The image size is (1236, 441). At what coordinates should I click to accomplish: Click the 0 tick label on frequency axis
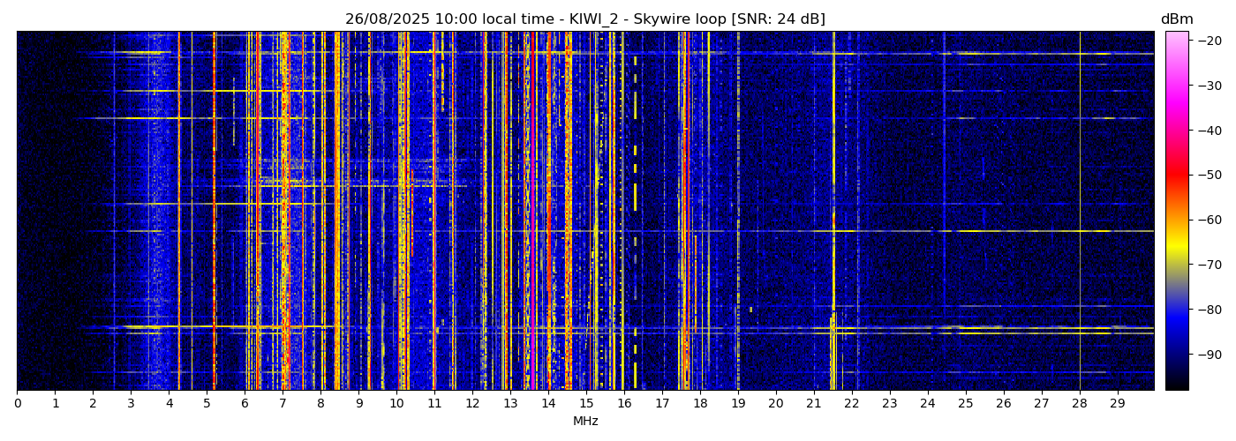click(x=17, y=404)
